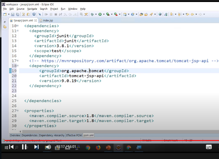The height and width of the screenshot is (159, 219).
Task: Open the Project menu
Action: pyautogui.click(x=54, y=9)
